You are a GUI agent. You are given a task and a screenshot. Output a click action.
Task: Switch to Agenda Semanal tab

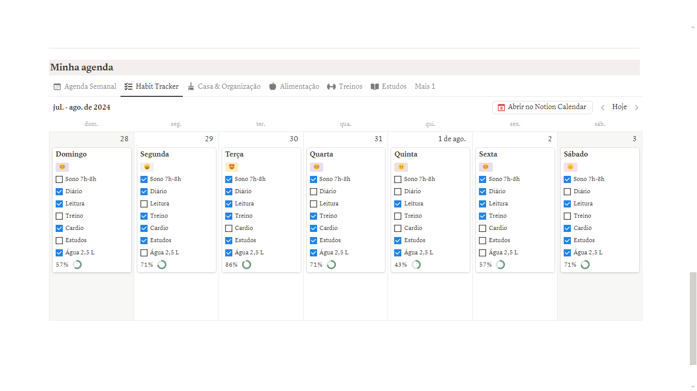(85, 87)
